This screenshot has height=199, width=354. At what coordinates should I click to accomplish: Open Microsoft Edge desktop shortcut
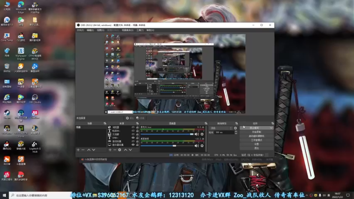[x=21, y=8]
